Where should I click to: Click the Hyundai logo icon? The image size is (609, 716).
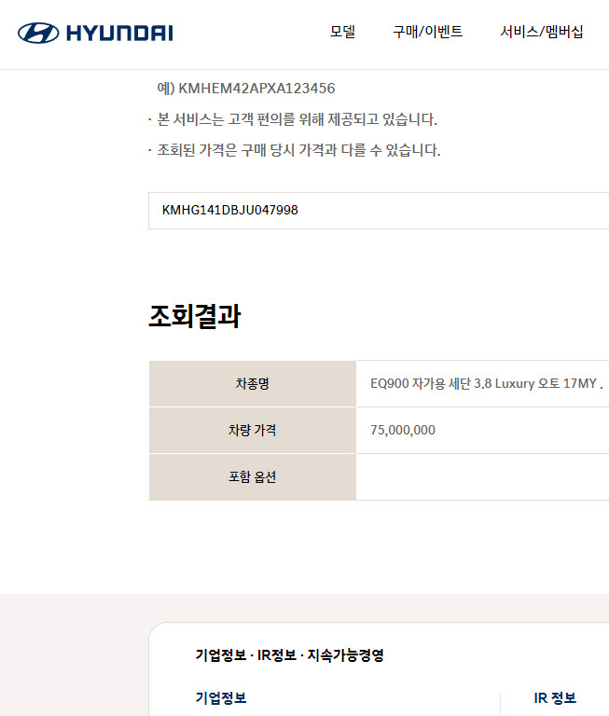pos(38,33)
